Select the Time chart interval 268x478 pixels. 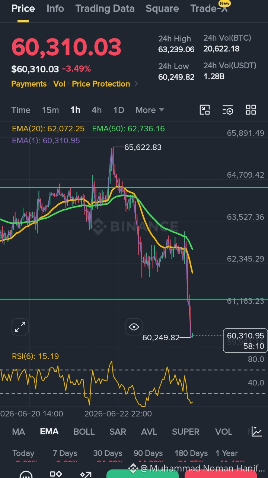coord(21,110)
